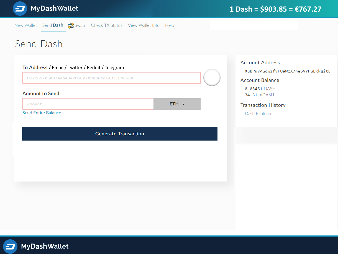Image resolution: width=338 pixels, height=254 pixels.
Task: Focus the Amount input field
Action: (88, 104)
